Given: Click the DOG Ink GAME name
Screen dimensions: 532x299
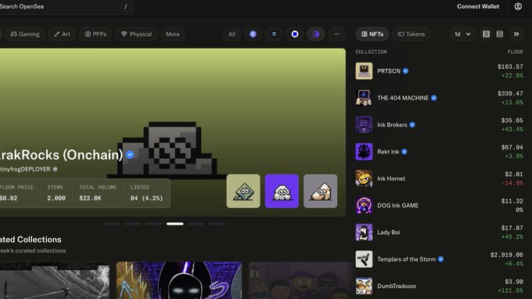Looking at the screenshot, I should pos(397,205).
